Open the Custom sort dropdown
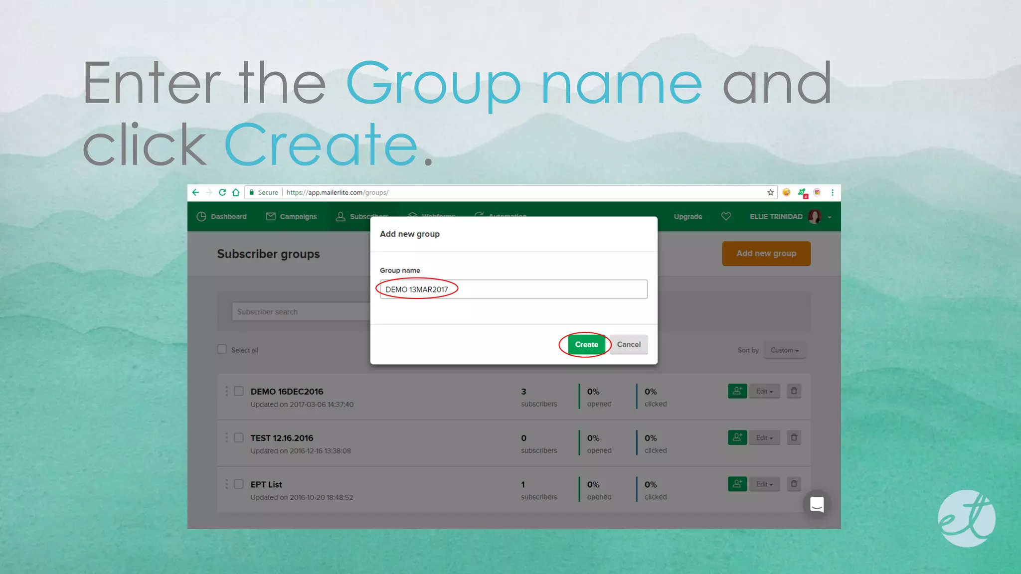This screenshot has width=1021, height=574. pos(784,350)
